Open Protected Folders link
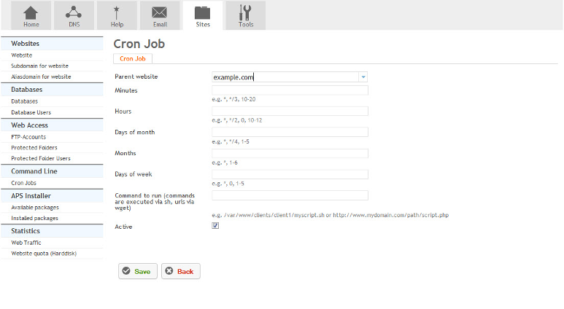The height and width of the screenshot is (309, 564). click(x=34, y=148)
